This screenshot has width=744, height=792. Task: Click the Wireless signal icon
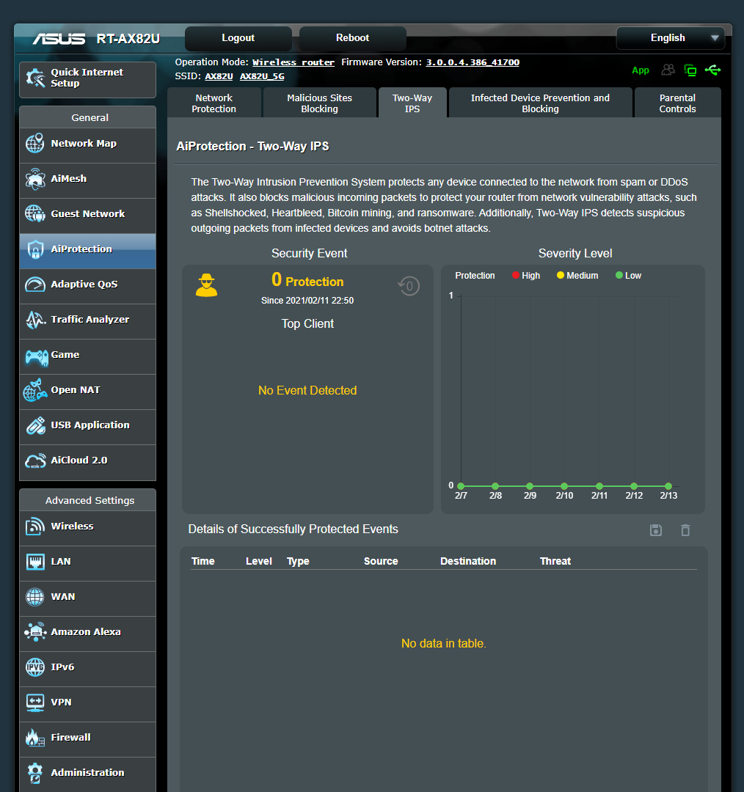35,527
